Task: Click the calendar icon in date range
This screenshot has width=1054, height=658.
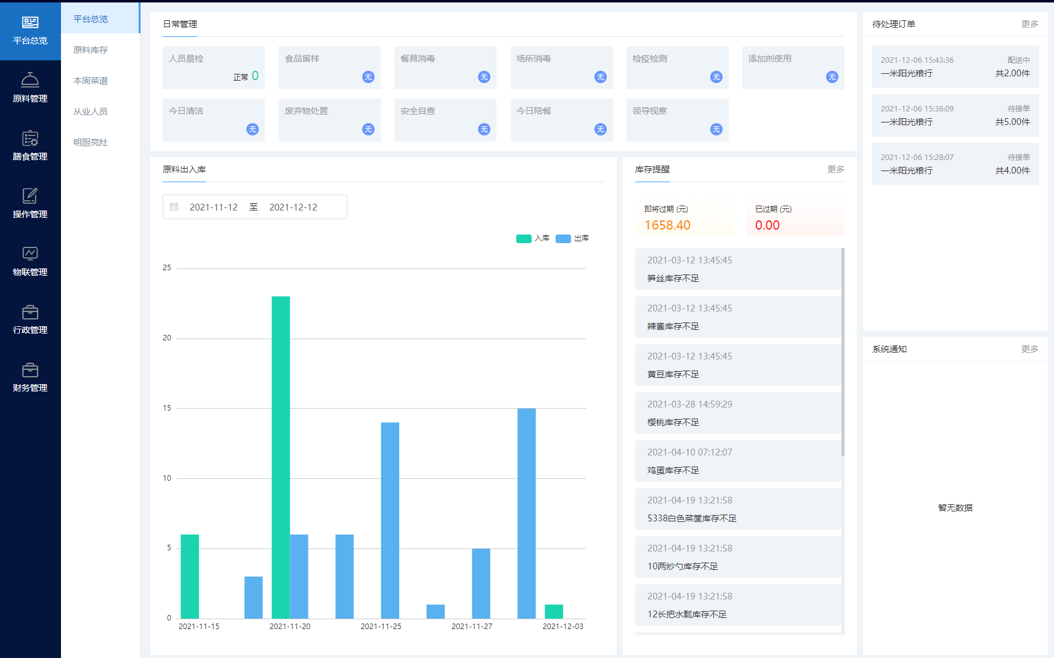Action: coord(174,207)
